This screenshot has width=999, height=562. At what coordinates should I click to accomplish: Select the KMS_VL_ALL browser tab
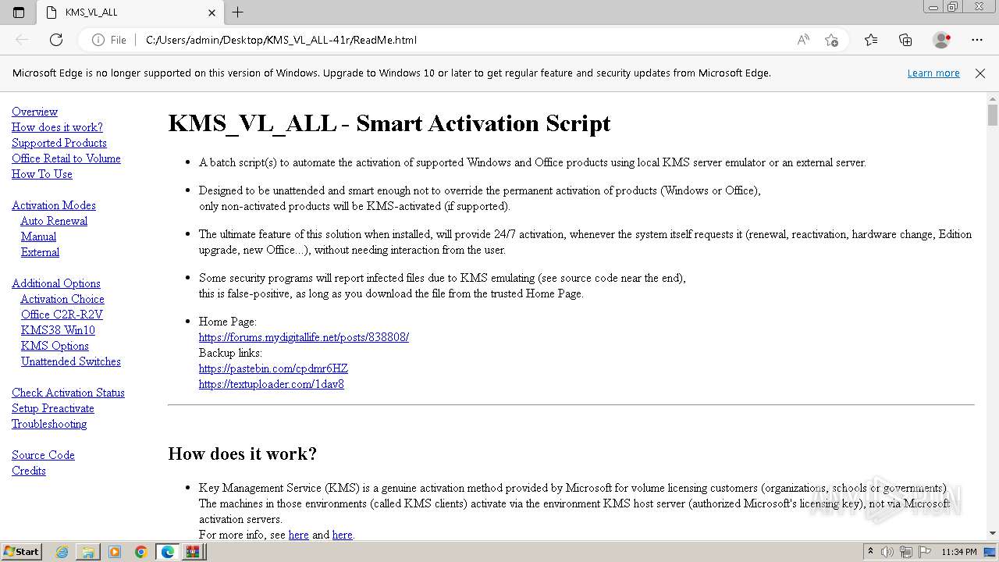[129, 12]
